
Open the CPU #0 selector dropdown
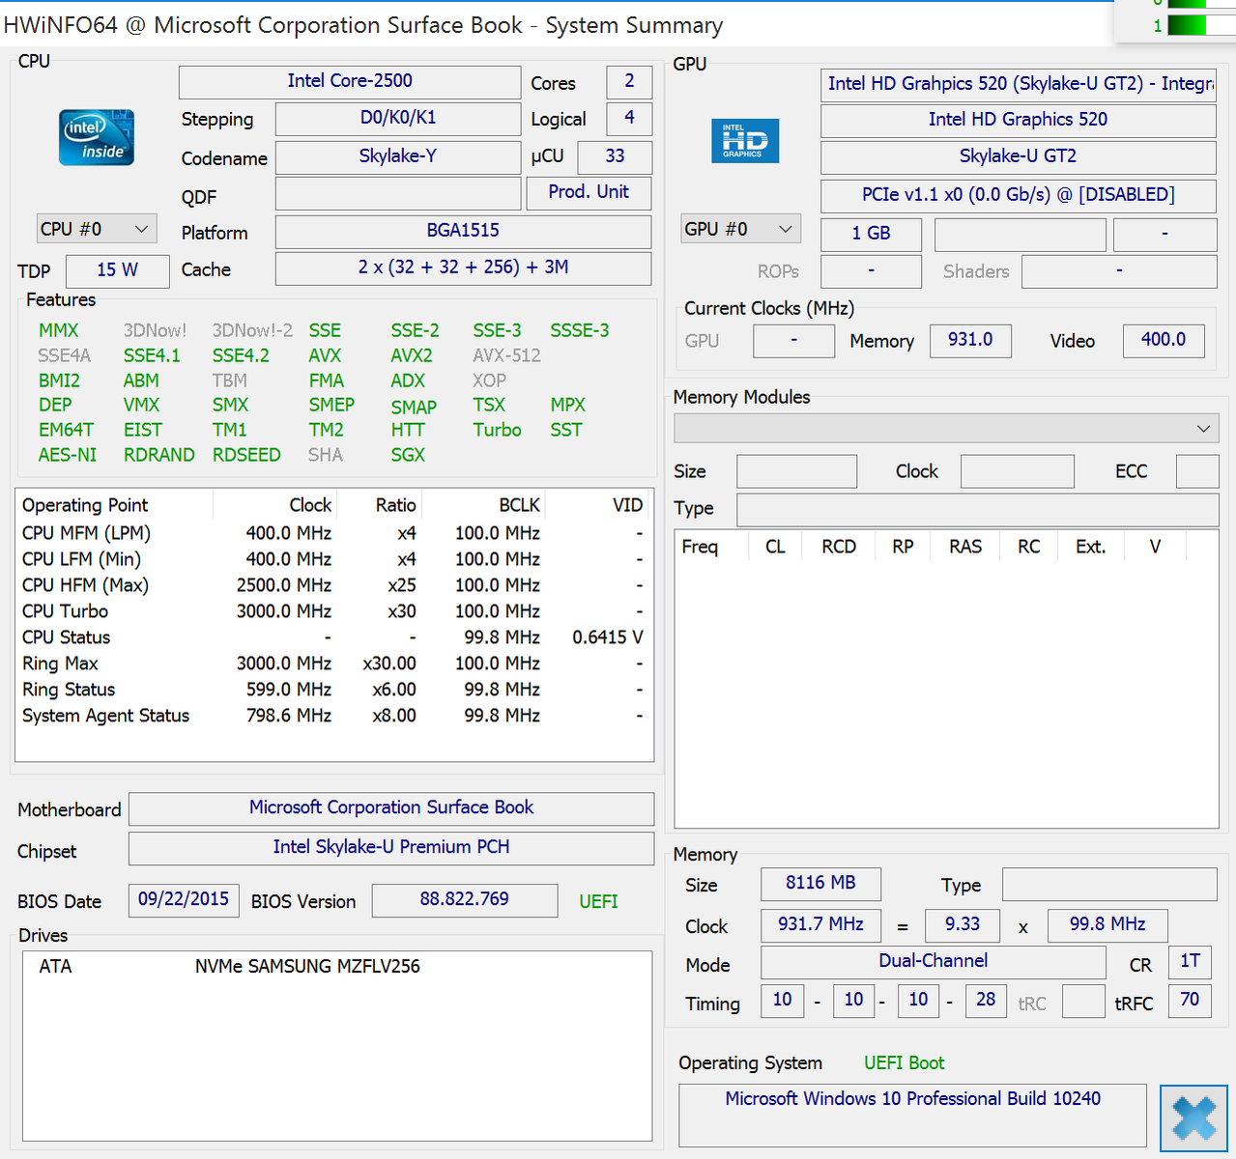tap(97, 229)
